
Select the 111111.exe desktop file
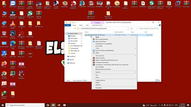[178, 4]
